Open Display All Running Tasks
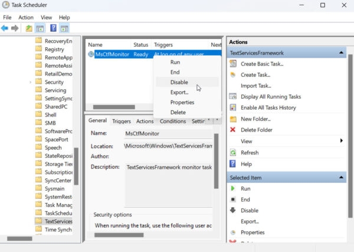The image size is (354, 252). click(270, 97)
